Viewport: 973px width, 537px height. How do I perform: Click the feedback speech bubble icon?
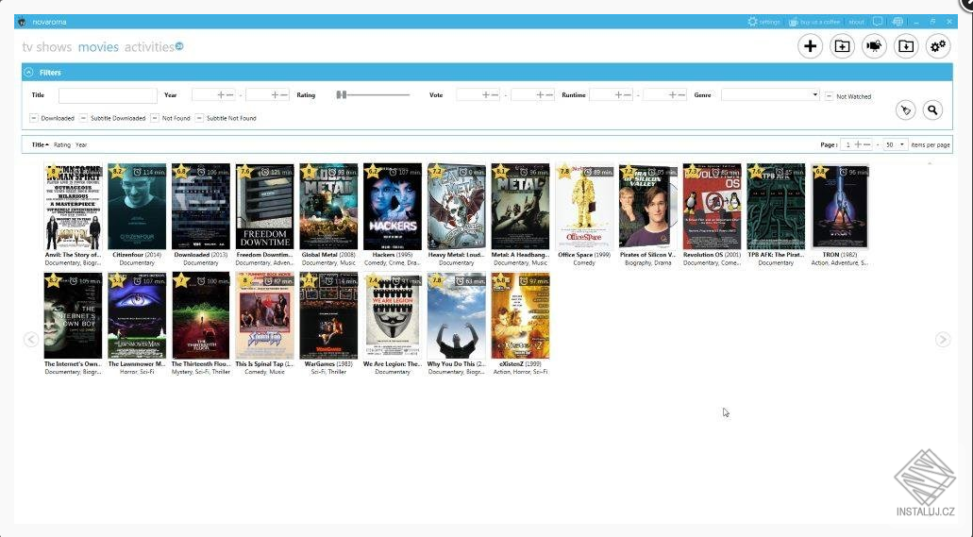point(878,22)
